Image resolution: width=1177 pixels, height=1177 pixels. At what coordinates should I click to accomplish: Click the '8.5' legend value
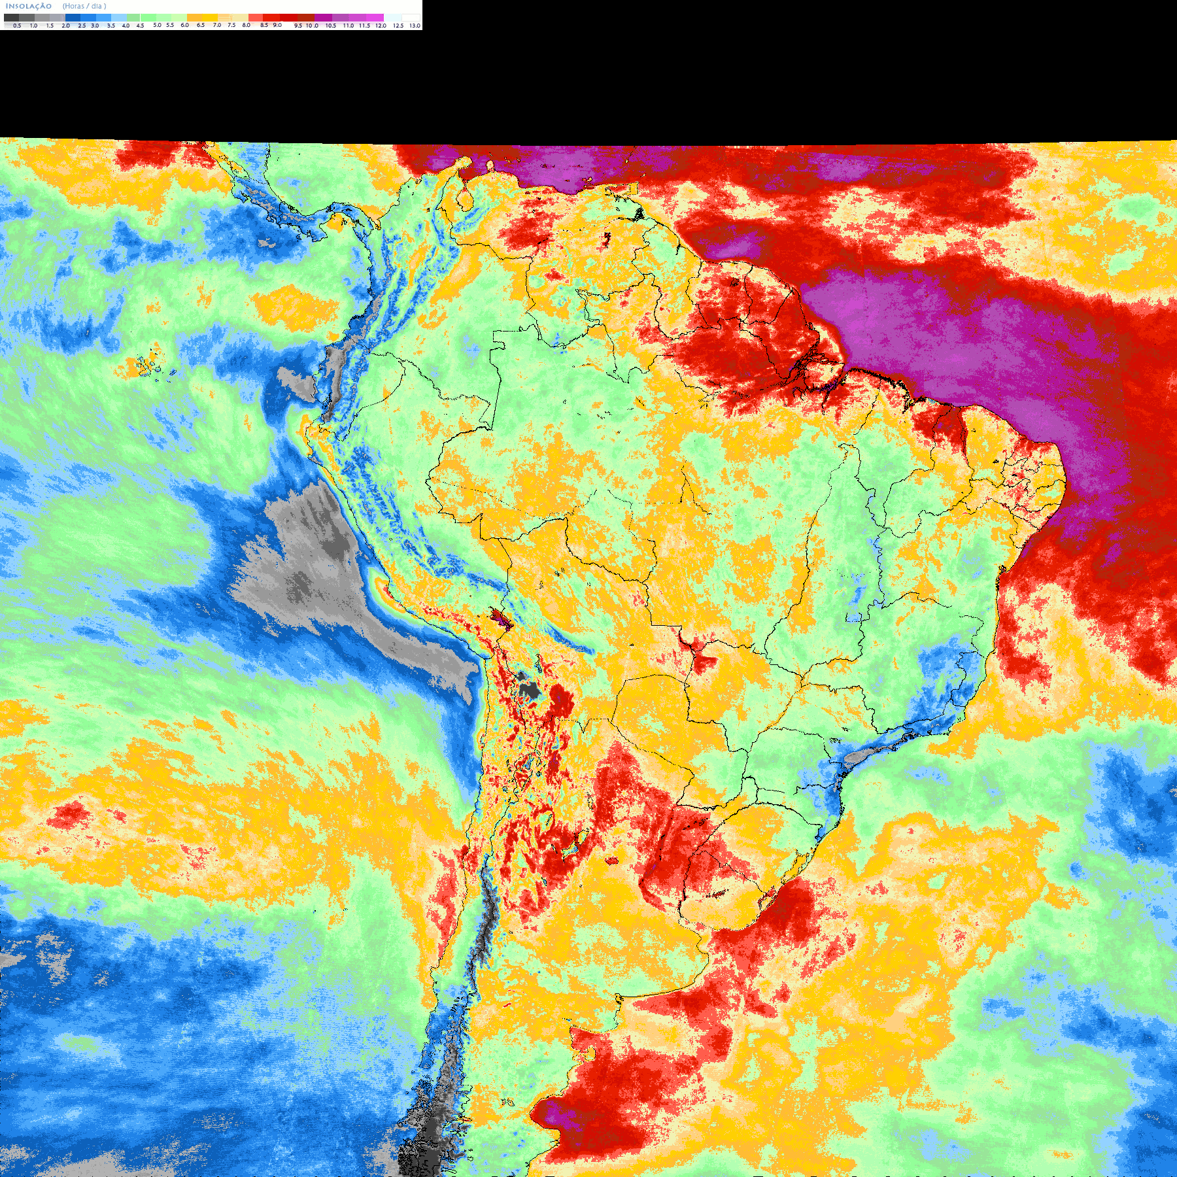[264, 25]
